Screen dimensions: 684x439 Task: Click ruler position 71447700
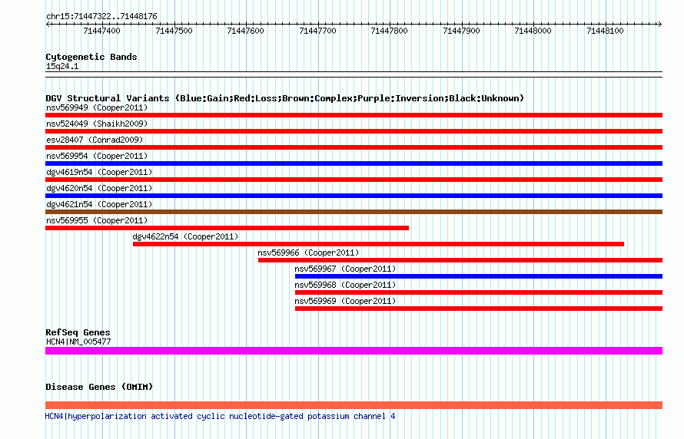317,31
